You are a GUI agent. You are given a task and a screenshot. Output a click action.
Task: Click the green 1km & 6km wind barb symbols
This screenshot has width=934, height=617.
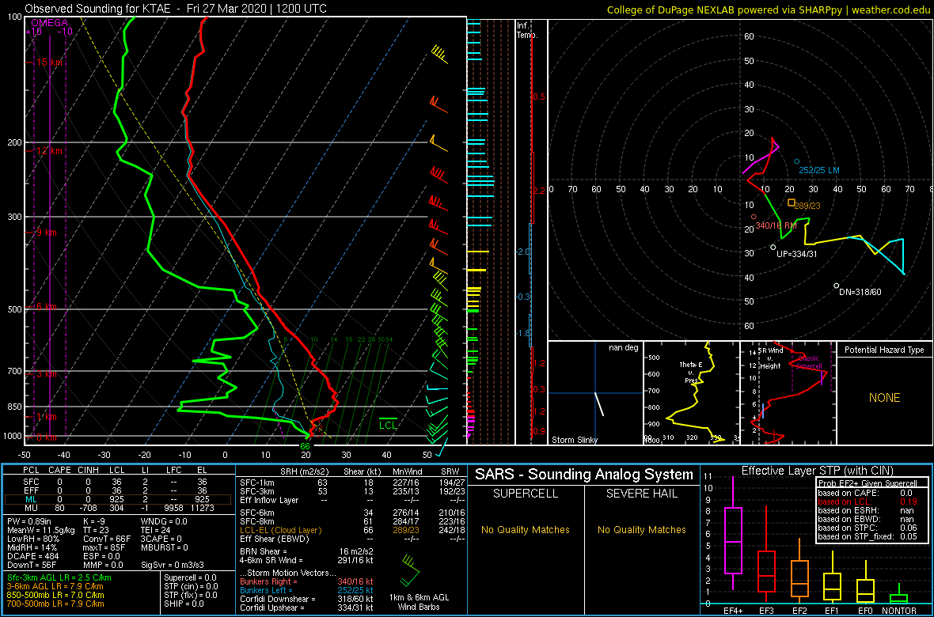[x=410, y=570]
